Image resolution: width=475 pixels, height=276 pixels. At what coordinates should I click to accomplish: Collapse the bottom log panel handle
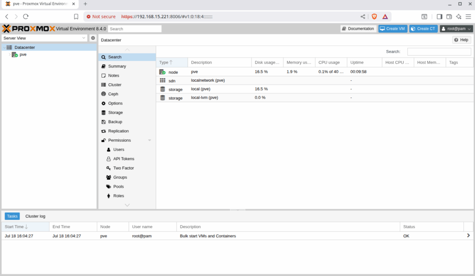point(237,210)
